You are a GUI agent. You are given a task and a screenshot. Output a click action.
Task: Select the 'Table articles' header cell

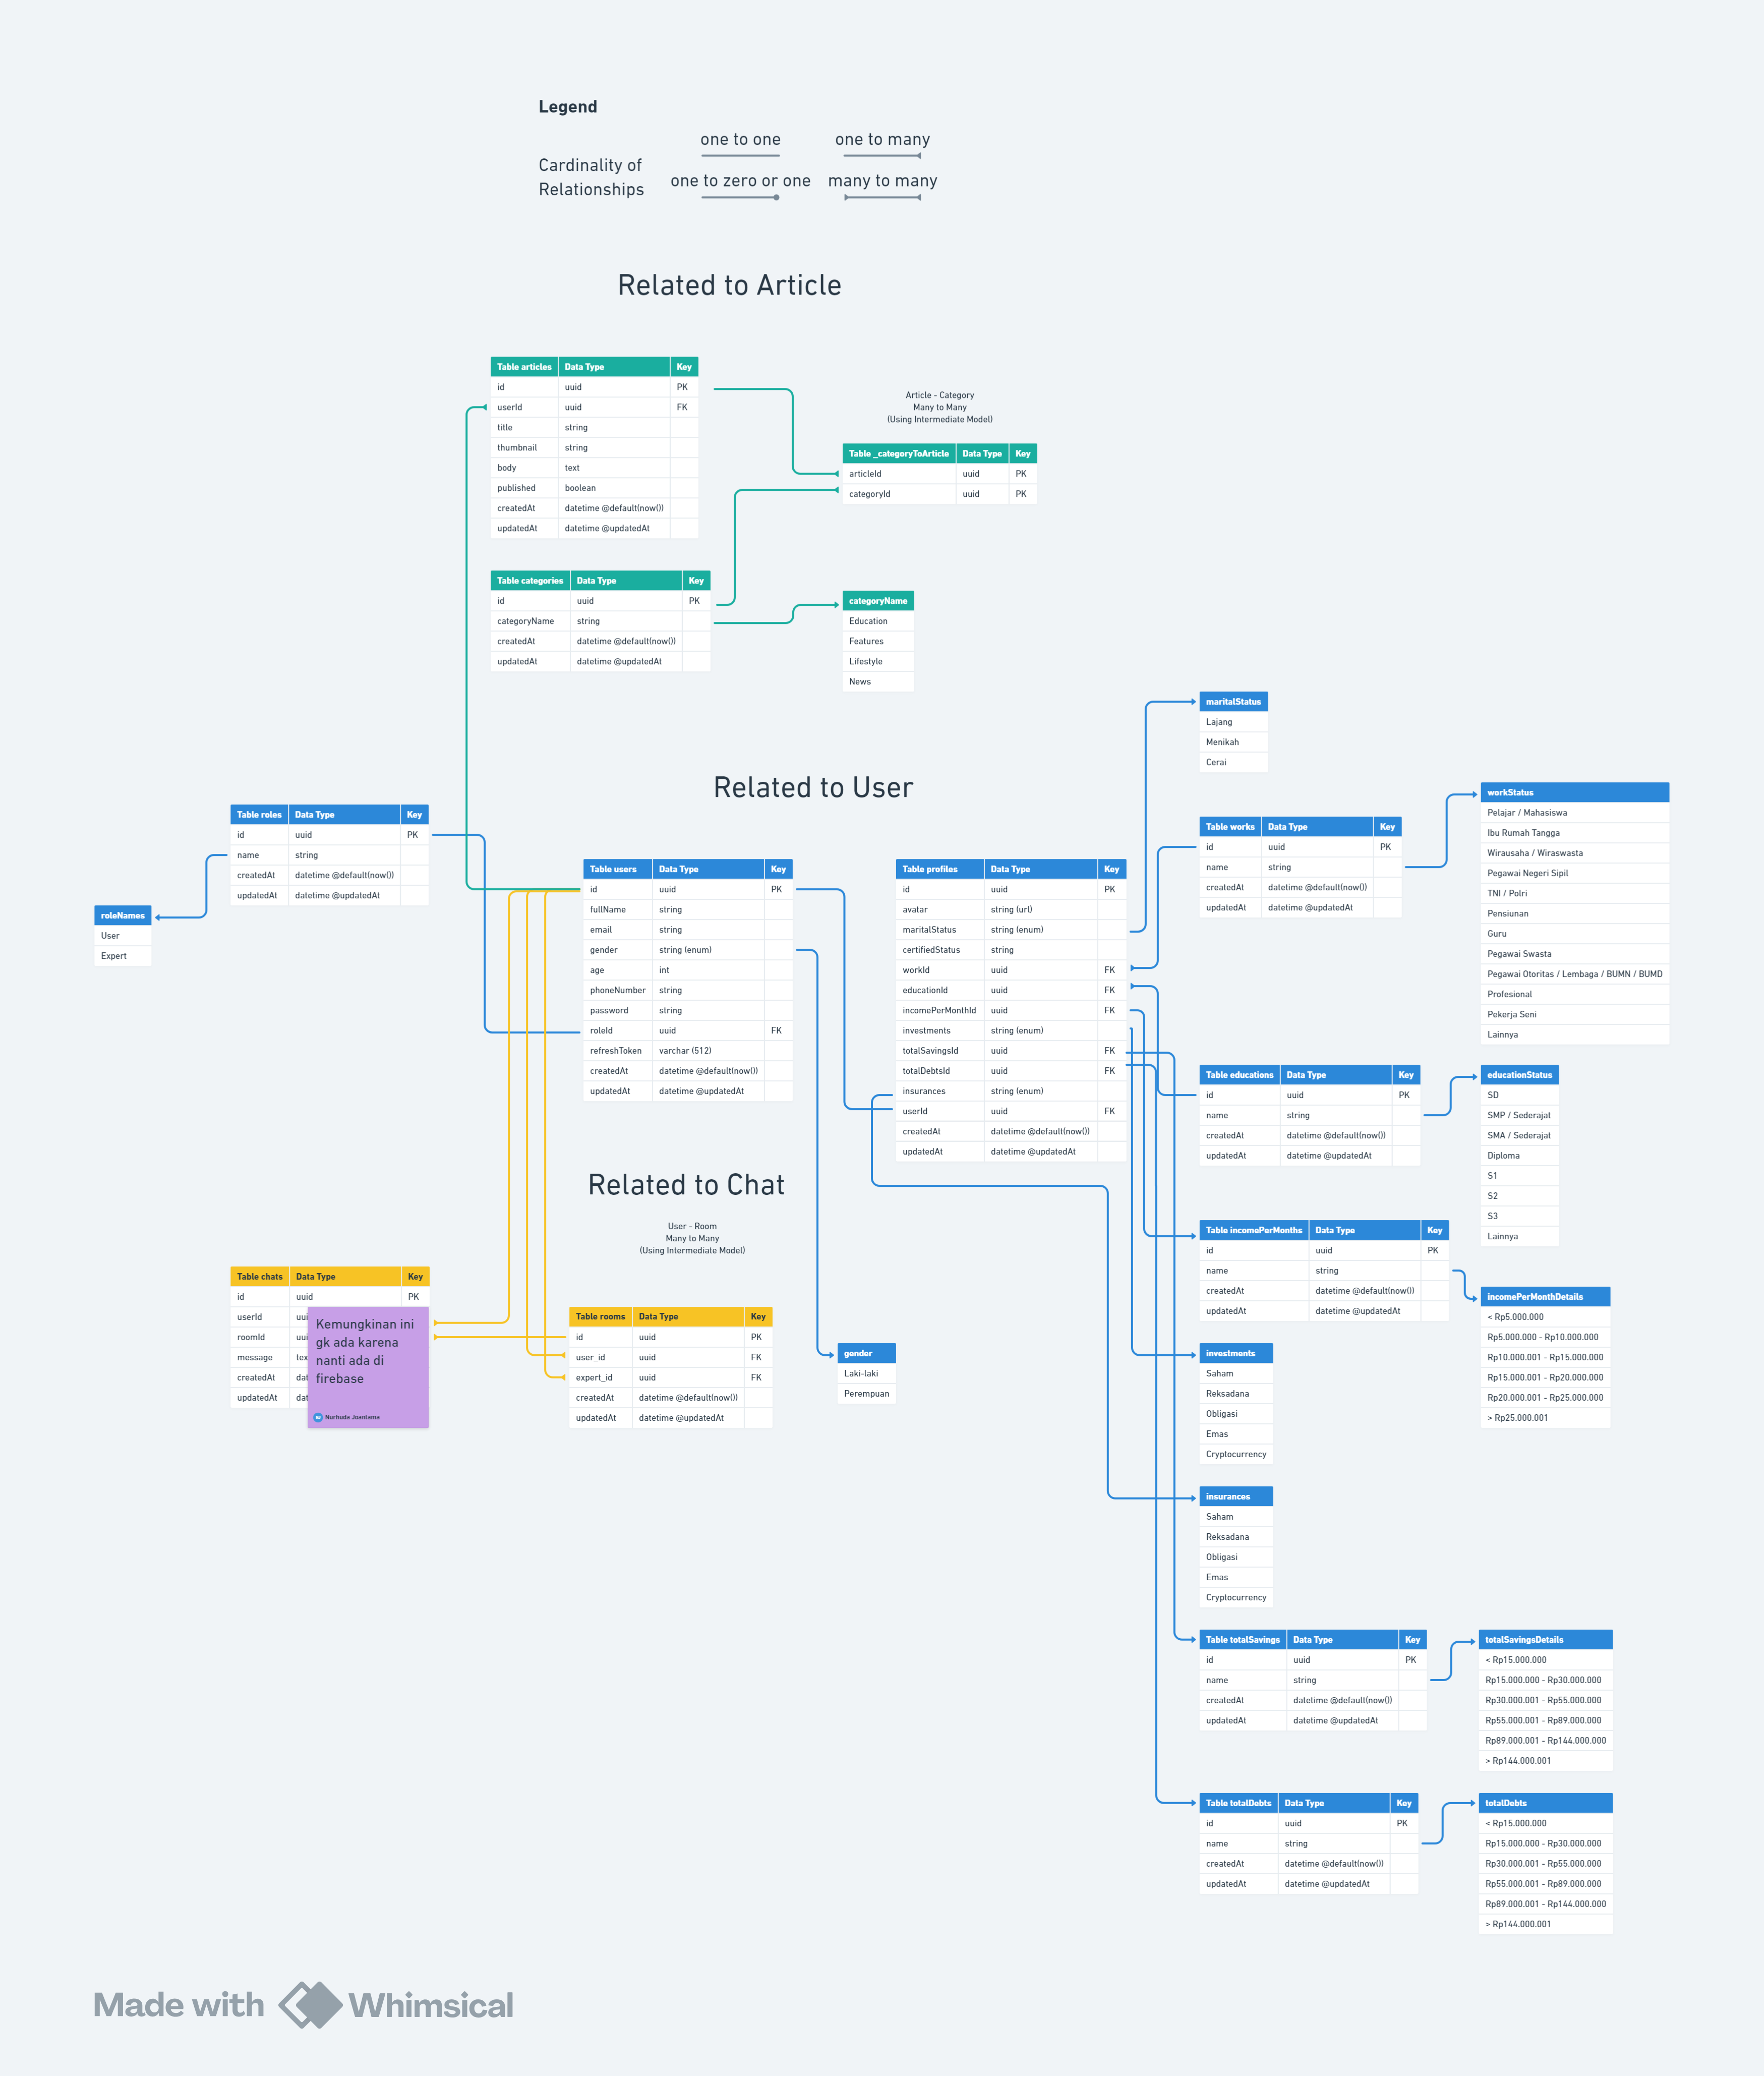pos(524,367)
